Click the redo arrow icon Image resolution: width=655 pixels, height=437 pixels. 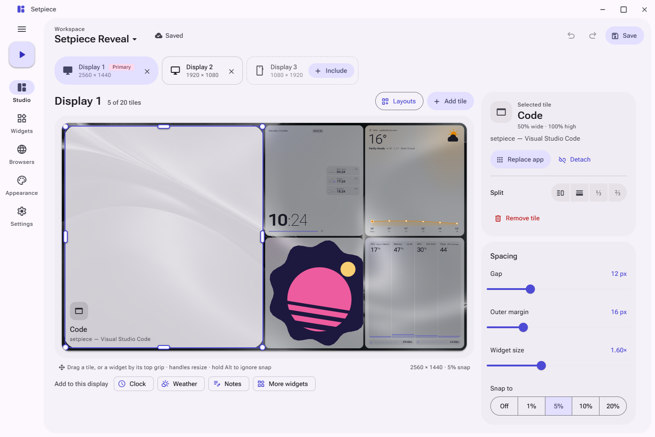pos(593,36)
